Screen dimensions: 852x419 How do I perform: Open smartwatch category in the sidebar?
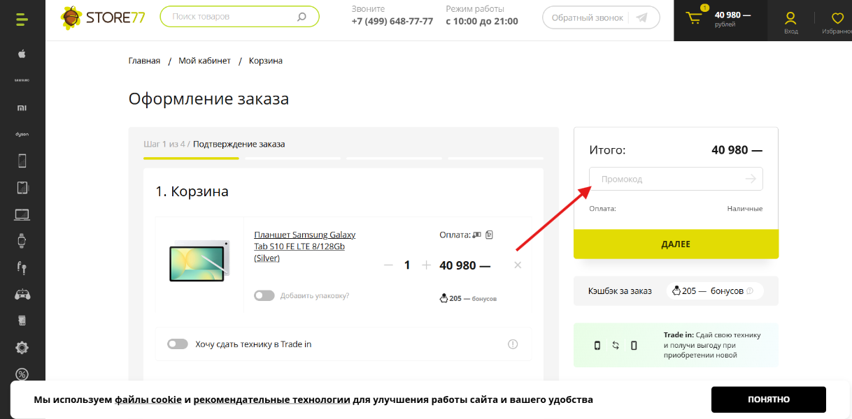(x=22, y=241)
